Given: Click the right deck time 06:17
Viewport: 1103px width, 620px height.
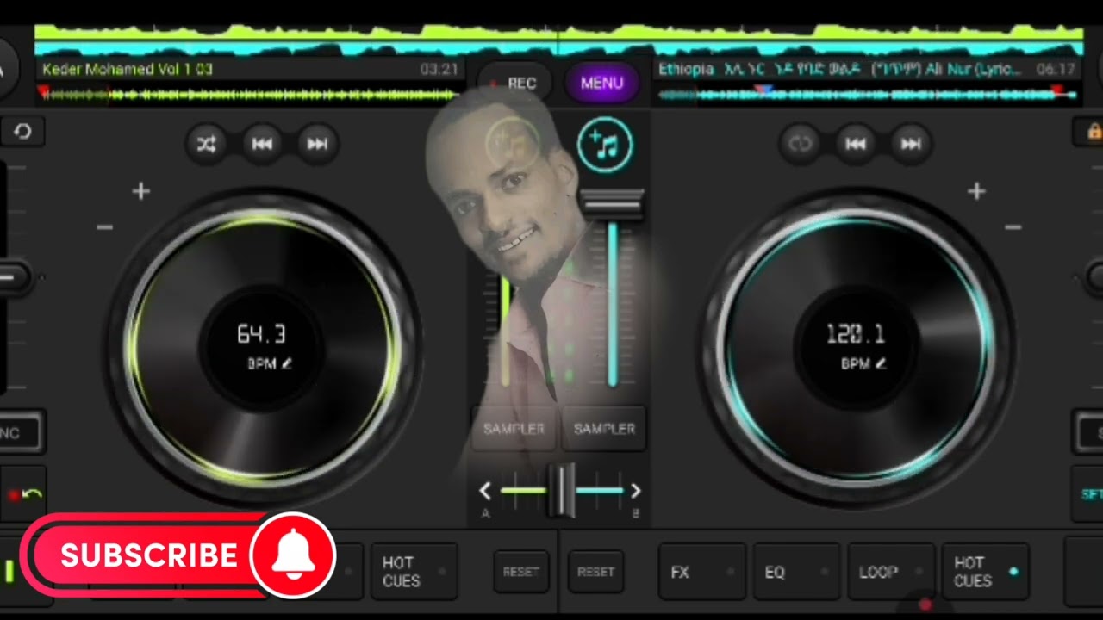Looking at the screenshot, I should [x=1056, y=69].
